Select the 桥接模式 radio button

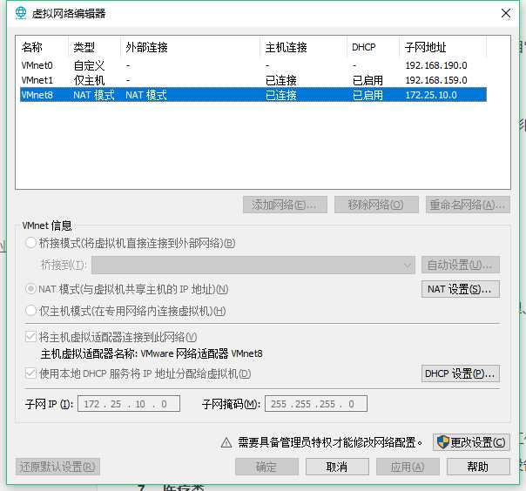(30, 243)
